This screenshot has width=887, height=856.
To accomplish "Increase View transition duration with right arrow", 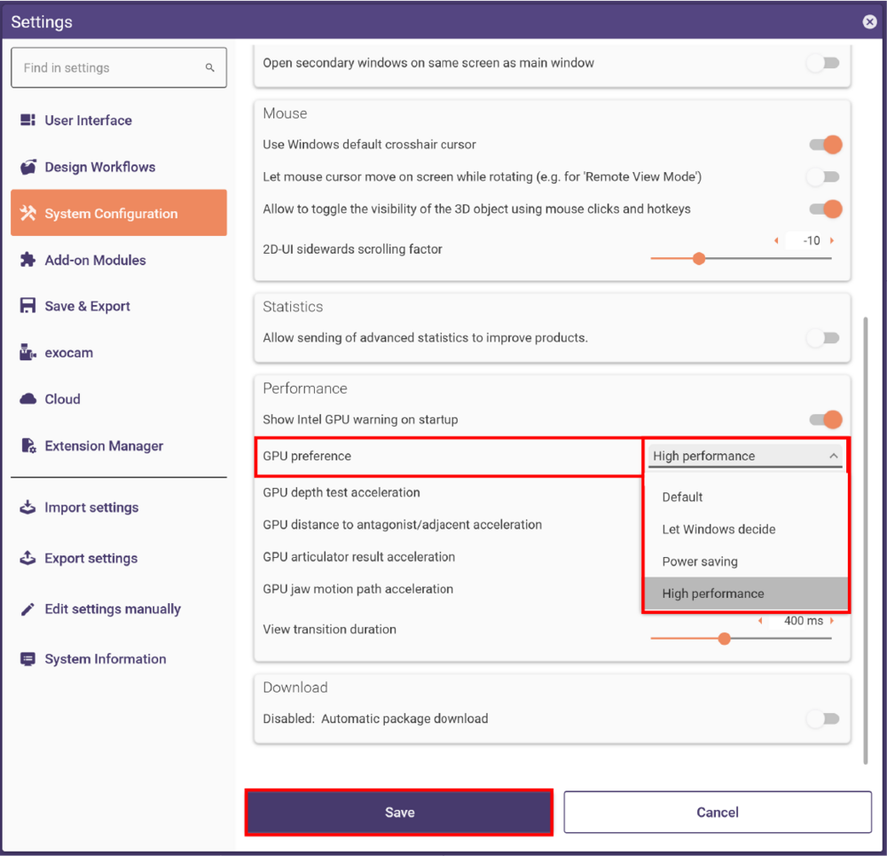I will coord(832,621).
